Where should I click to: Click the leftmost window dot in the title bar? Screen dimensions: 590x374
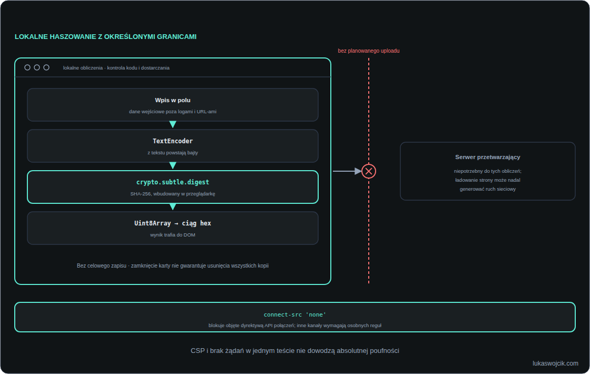[27, 67]
